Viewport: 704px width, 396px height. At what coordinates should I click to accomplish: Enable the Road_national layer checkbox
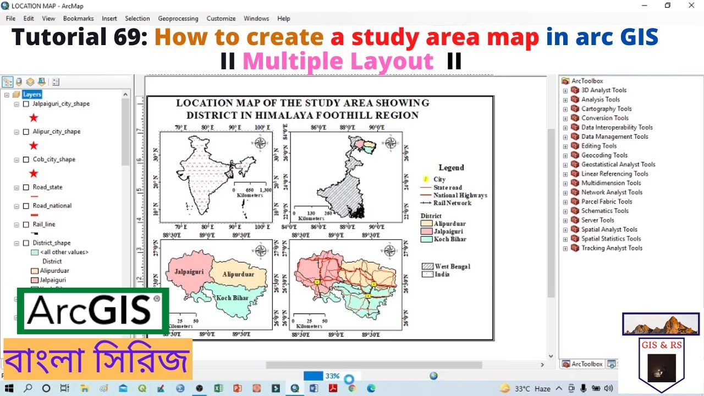coord(26,206)
